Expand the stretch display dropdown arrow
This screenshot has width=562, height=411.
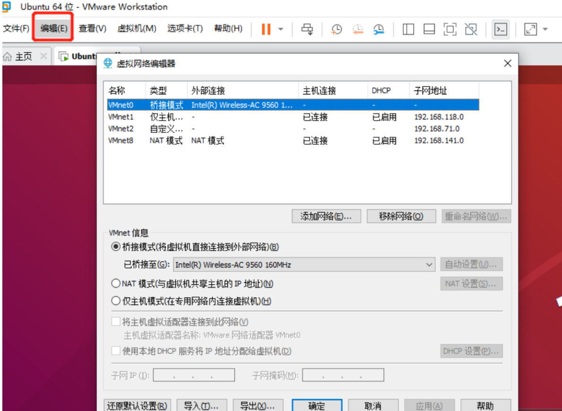click(x=545, y=29)
